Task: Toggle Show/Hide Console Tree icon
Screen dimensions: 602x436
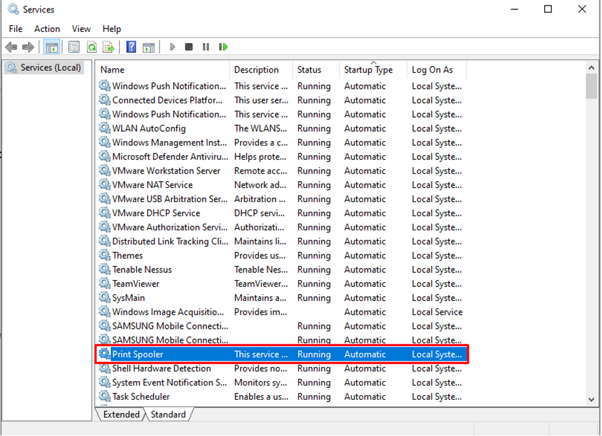Action: 51,47
